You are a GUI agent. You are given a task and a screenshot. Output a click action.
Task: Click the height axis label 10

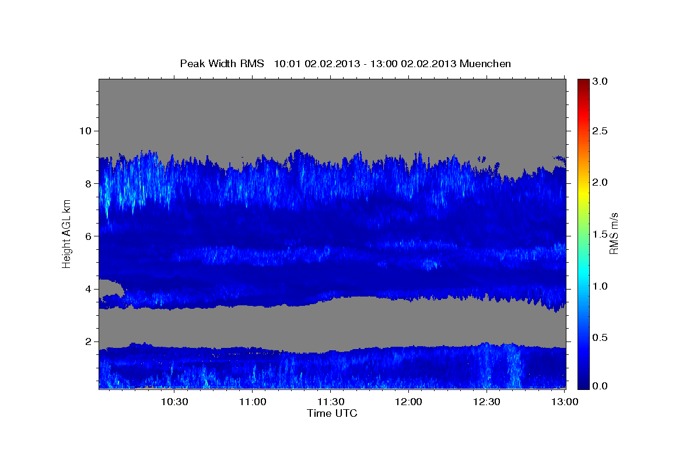[86, 131]
